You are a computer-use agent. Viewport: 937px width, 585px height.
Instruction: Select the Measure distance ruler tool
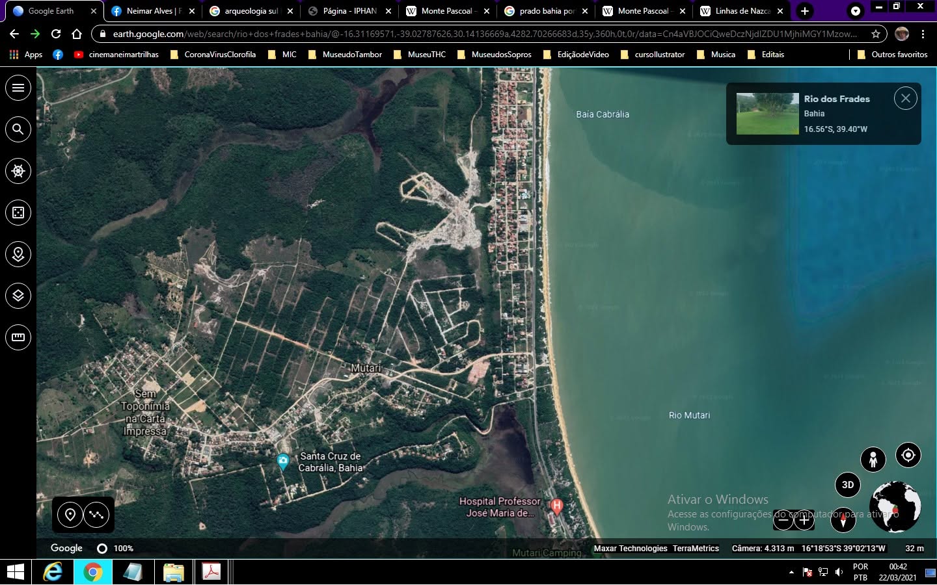click(x=18, y=337)
